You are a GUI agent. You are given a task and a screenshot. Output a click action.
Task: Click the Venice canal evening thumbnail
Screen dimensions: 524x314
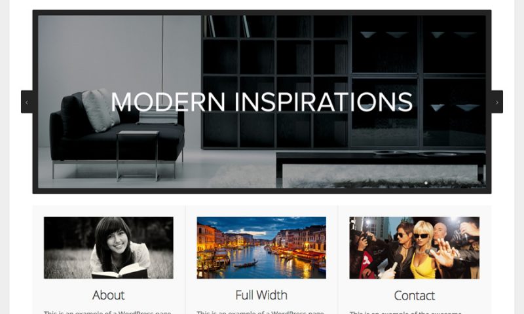click(261, 248)
